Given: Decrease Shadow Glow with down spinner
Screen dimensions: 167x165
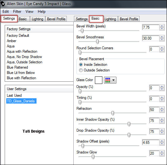Looking at the screenshot, I should coord(162,155).
